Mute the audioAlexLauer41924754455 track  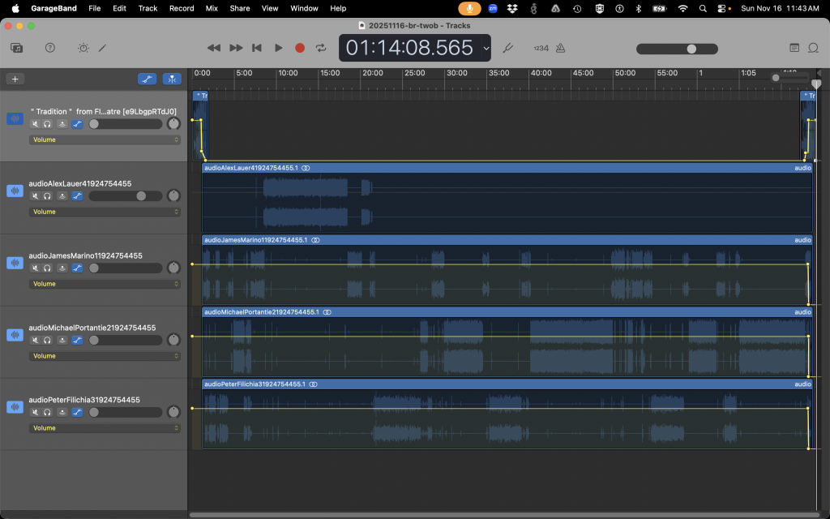click(x=35, y=196)
